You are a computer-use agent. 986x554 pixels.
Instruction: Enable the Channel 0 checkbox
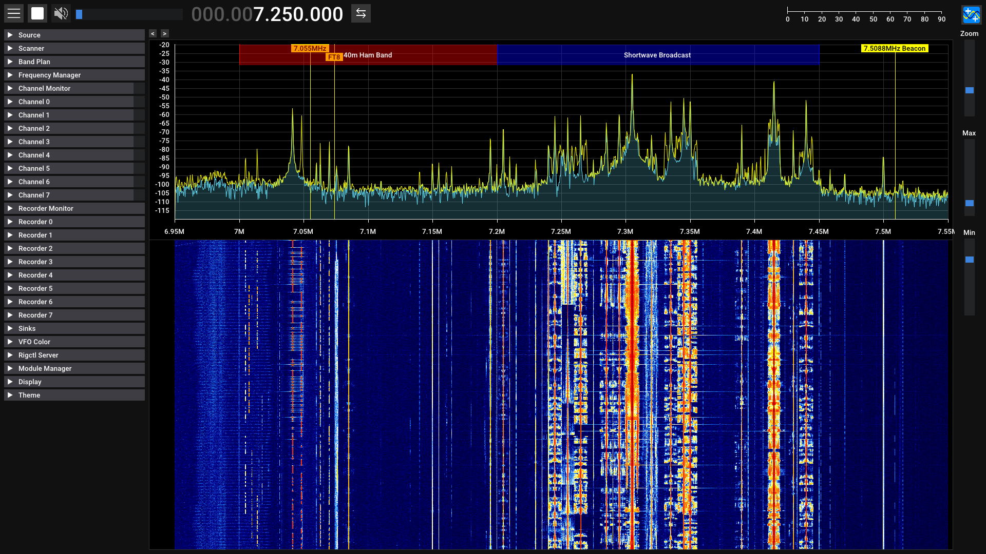139,102
